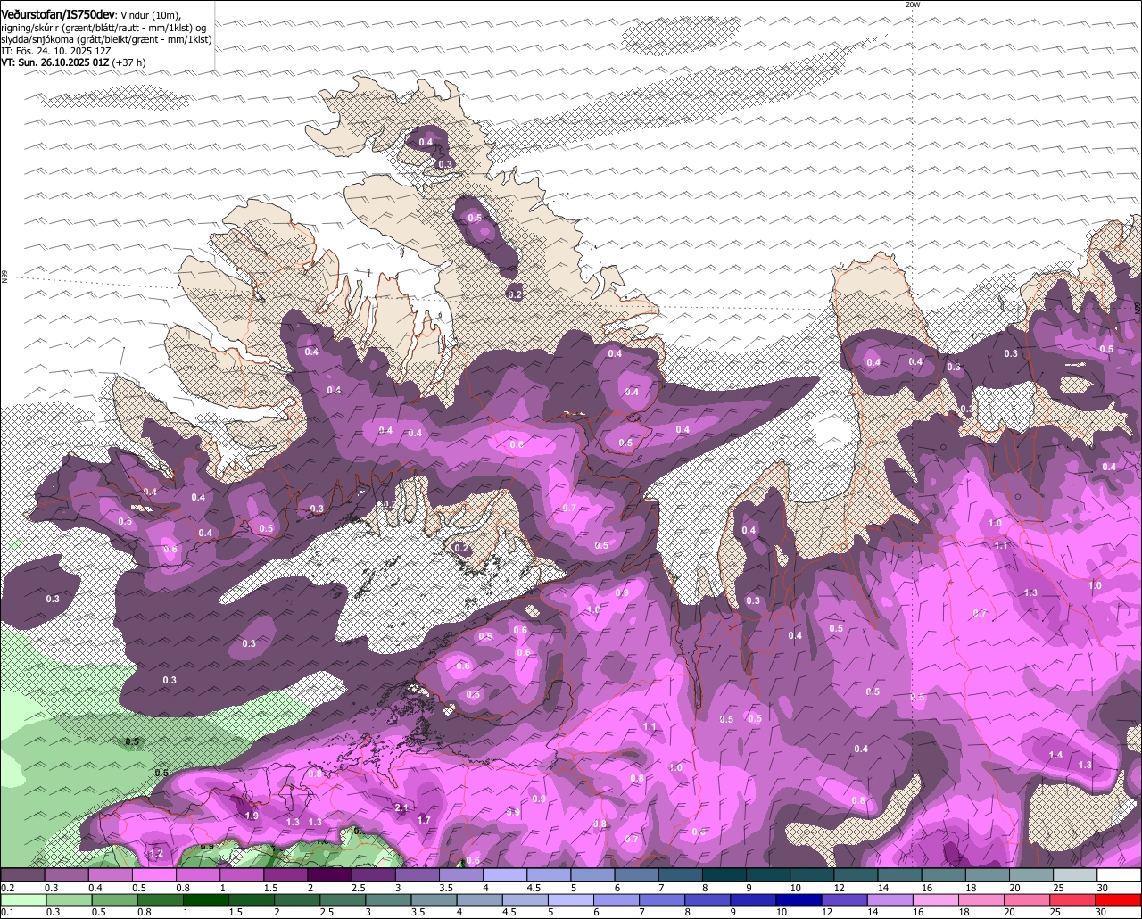Click the '0.2' label in the top legend row
This screenshot has height=919, width=1142.
coord(7,888)
